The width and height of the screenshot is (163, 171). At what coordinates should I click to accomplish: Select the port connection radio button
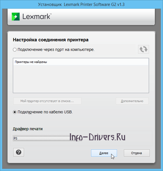click(15, 50)
